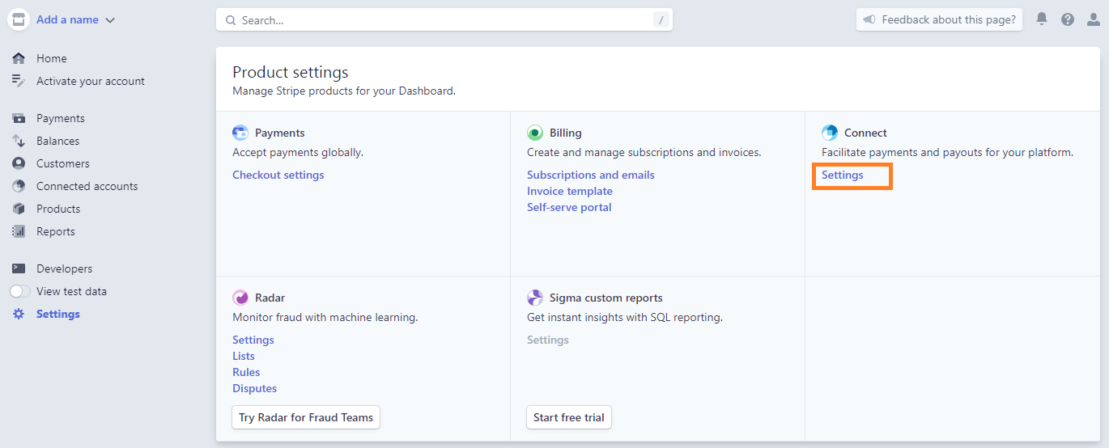Open the help question mark icon
Image resolution: width=1109 pixels, height=448 pixels.
(x=1068, y=19)
